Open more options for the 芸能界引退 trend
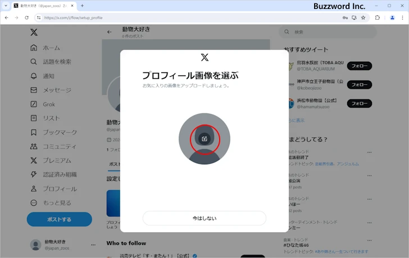409x258 pixels. 369,153
